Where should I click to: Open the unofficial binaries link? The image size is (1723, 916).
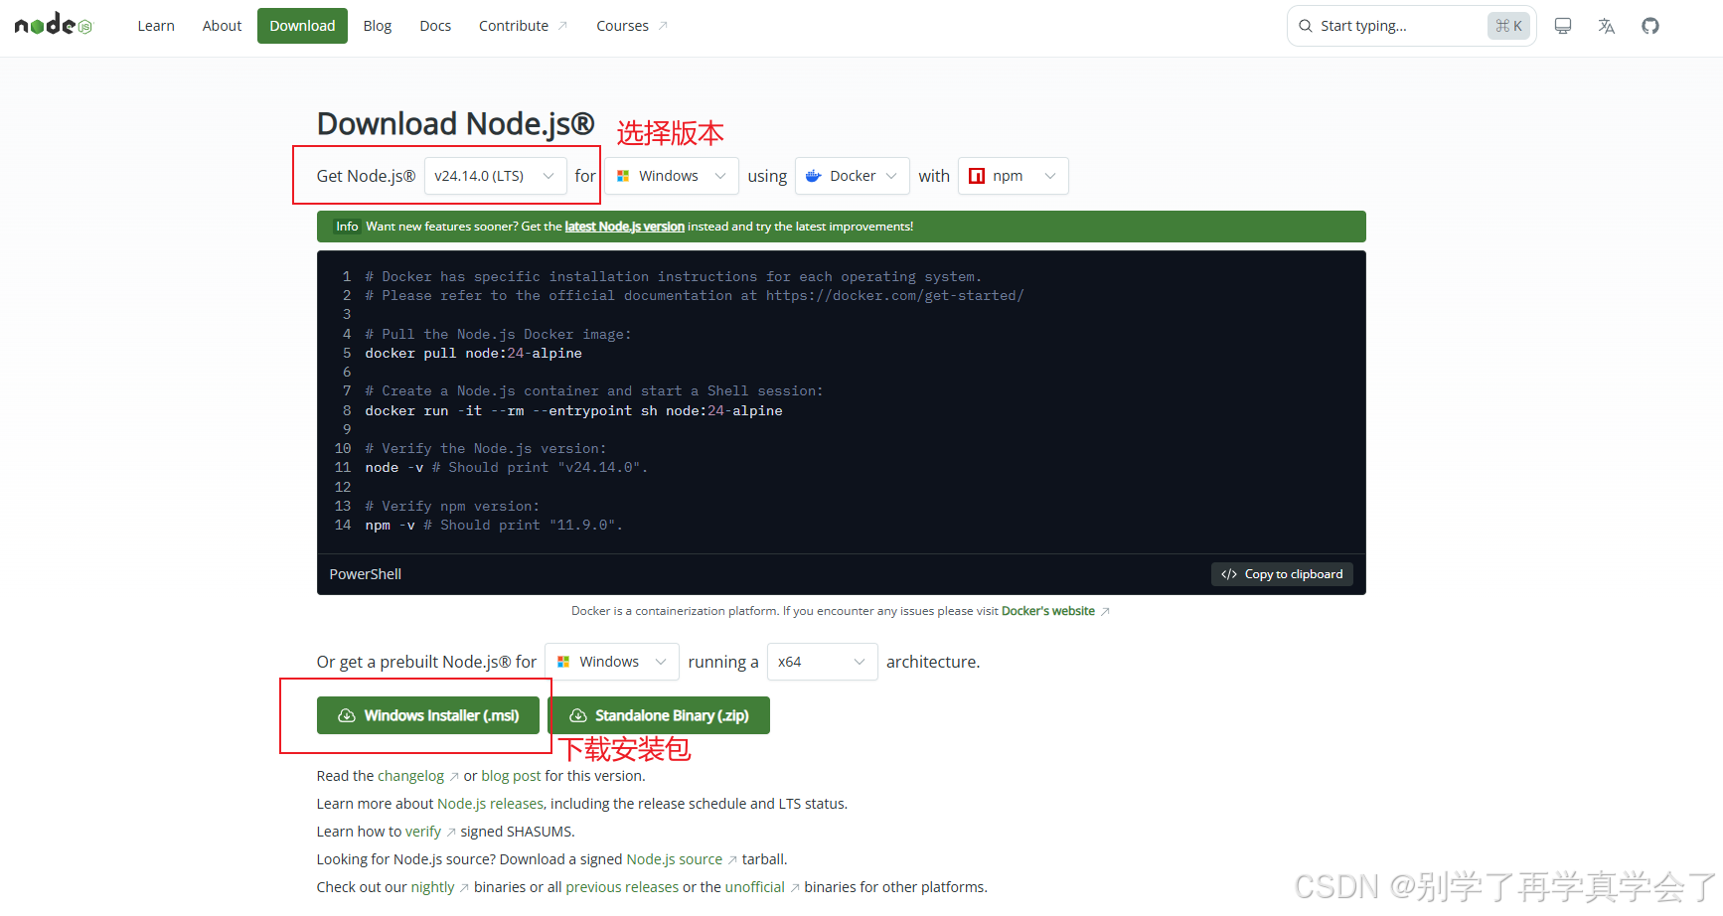pyautogui.click(x=755, y=887)
